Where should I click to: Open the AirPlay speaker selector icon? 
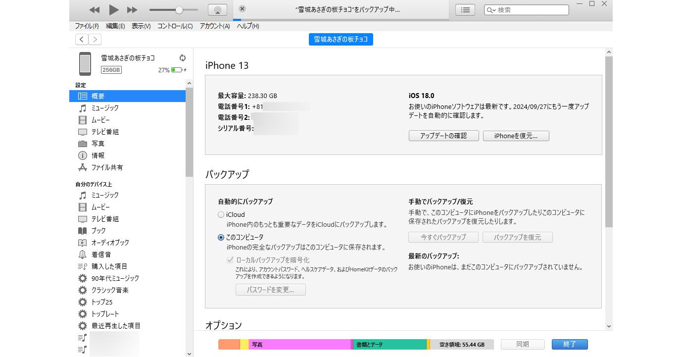click(217, 9)
